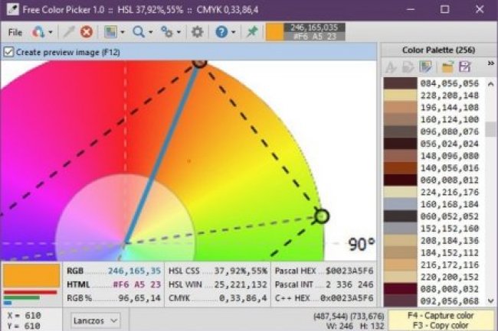Click the magnifier zoom icon

[139, 32]
